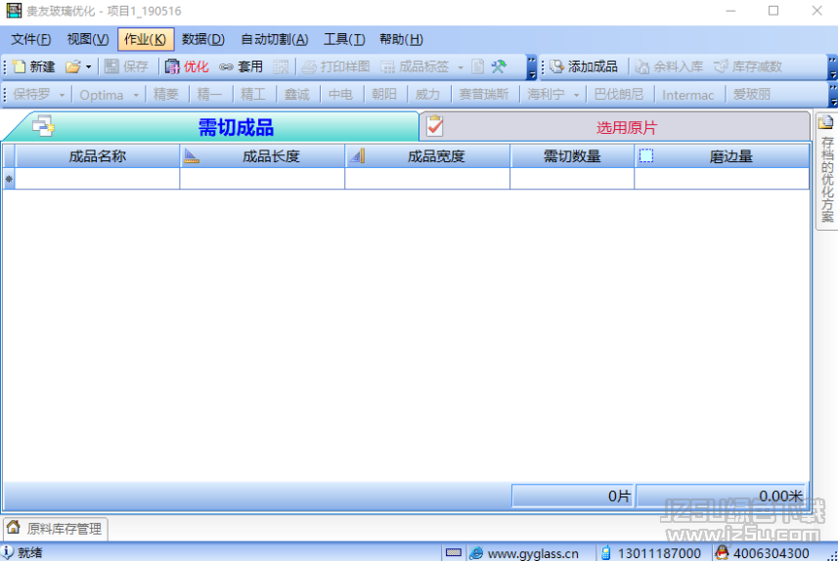Click the Optima machine button
Screen dimensions: 838x561
click(x=102, y=95)
